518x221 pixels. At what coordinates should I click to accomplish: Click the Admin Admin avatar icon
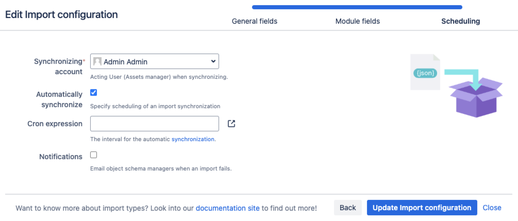[97, 62]
